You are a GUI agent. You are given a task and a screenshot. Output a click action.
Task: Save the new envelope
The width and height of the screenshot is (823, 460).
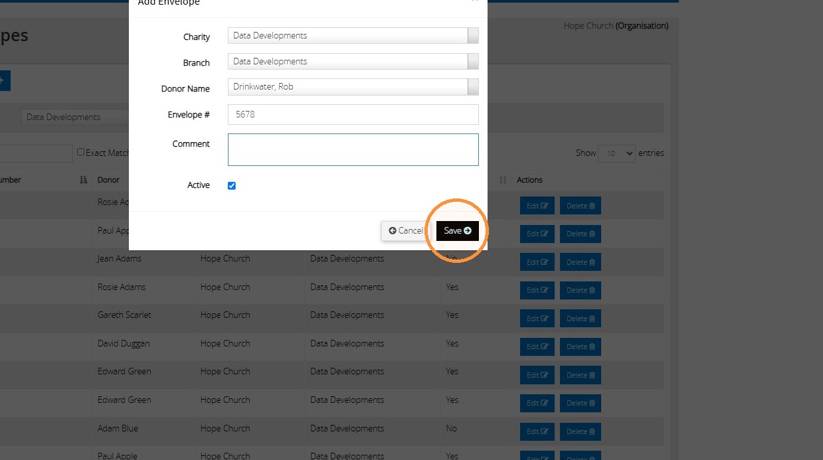pyautogui.click(x=458, y=230)
